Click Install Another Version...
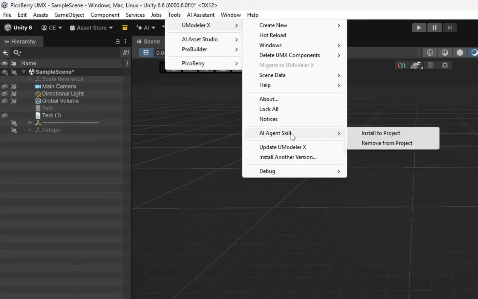The height and width of the screenshot is (299, 478). pyautogui.click(x=295, y=157)
